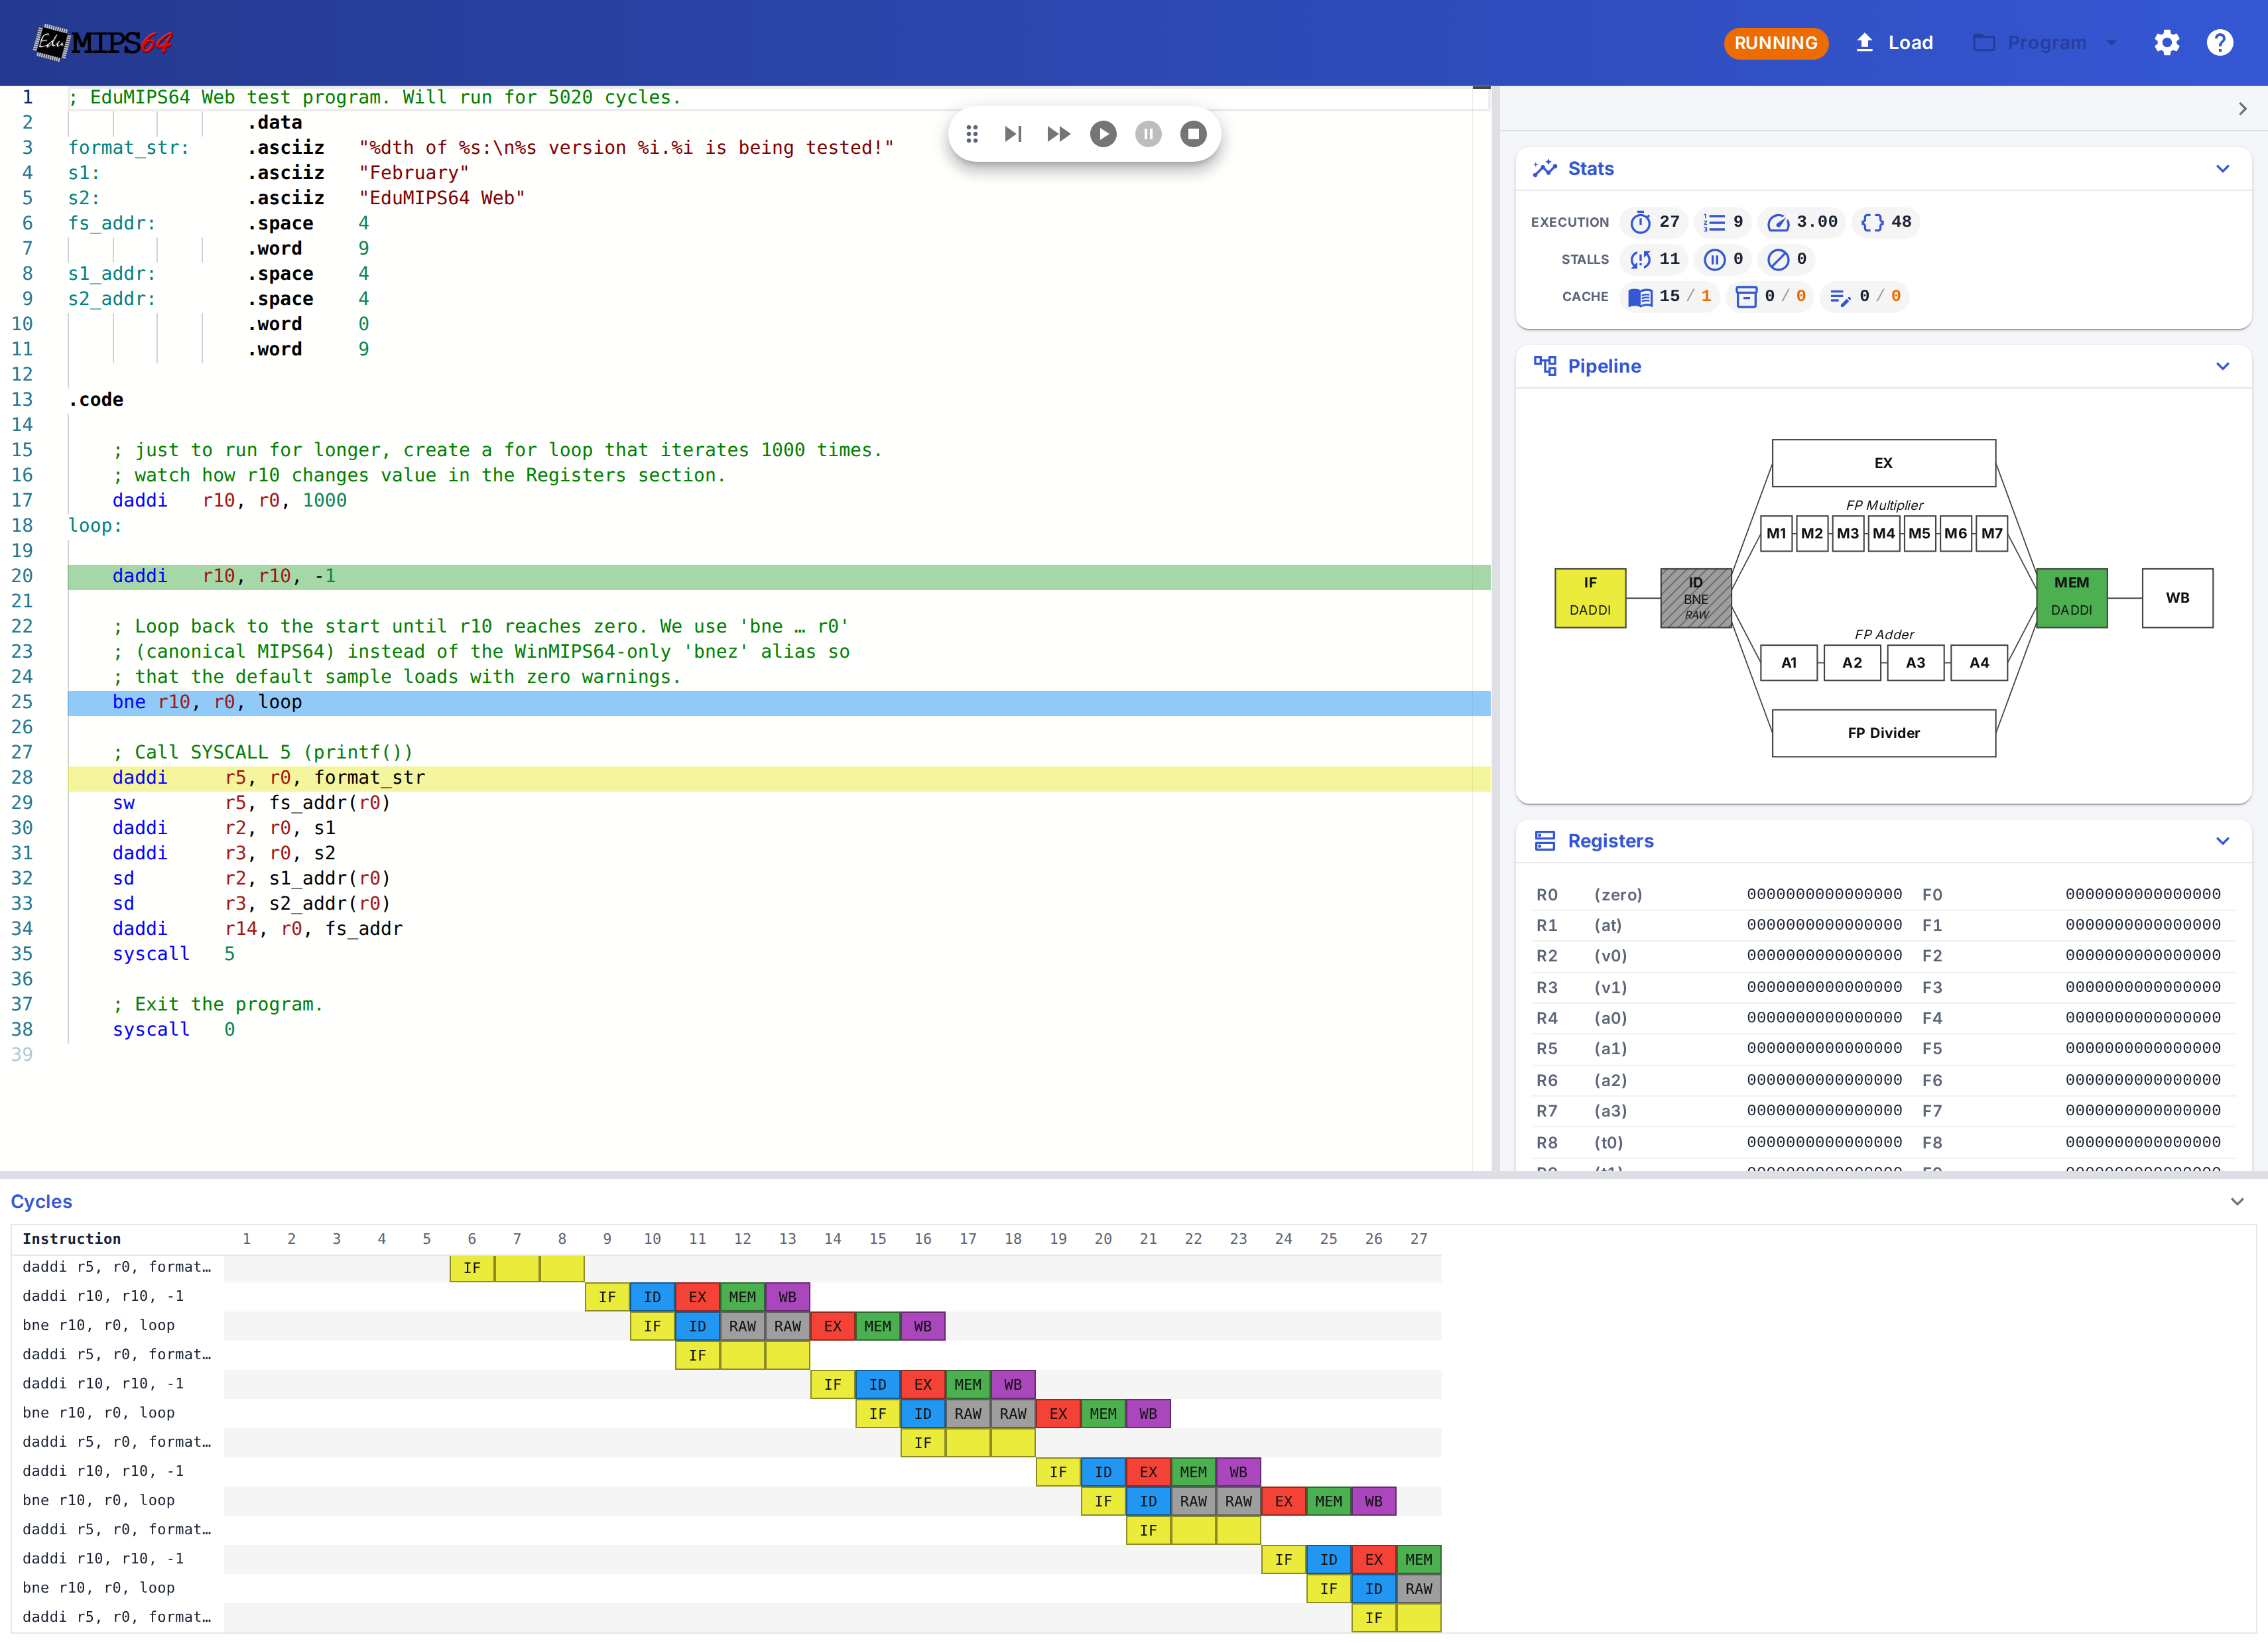Click the Load upload button

pyautogui.click(x=1894, y=43)
